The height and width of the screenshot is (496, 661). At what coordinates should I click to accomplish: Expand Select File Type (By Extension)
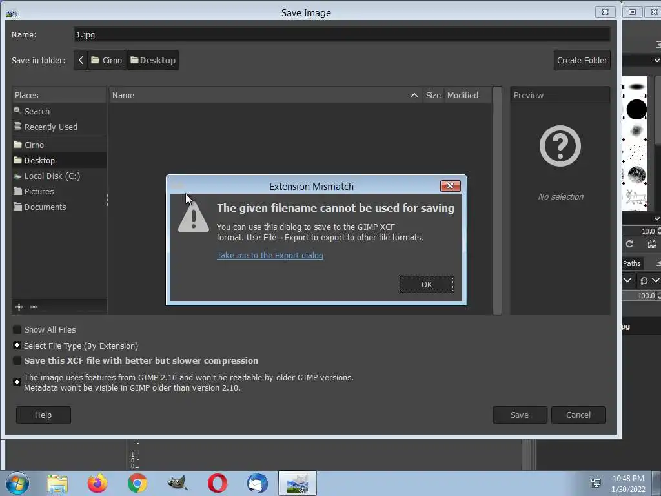pyautogui.click(x=17, y=346)
